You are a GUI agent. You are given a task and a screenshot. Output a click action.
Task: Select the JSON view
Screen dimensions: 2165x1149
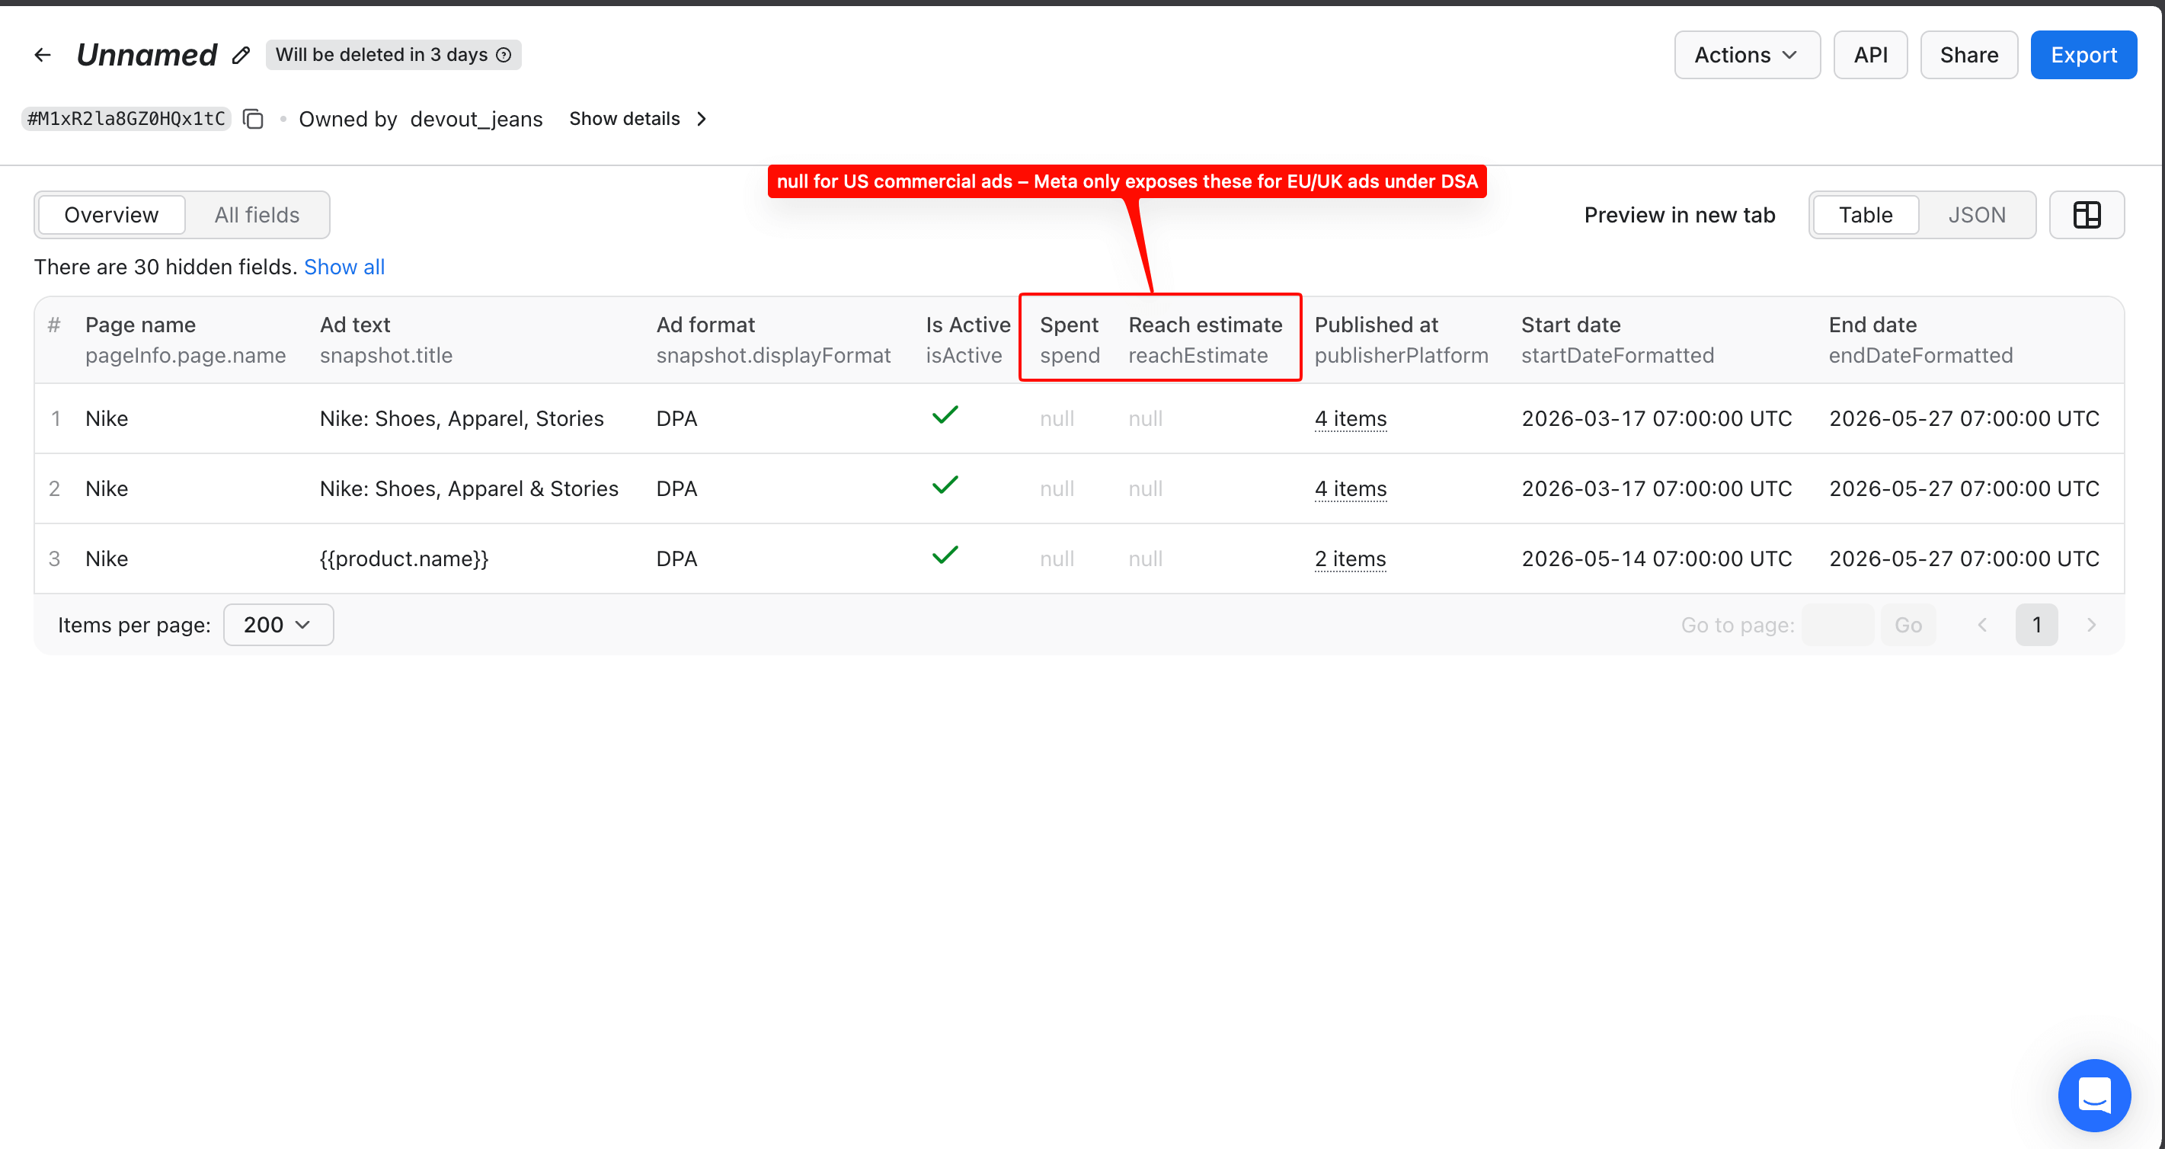click(1977, 215)
